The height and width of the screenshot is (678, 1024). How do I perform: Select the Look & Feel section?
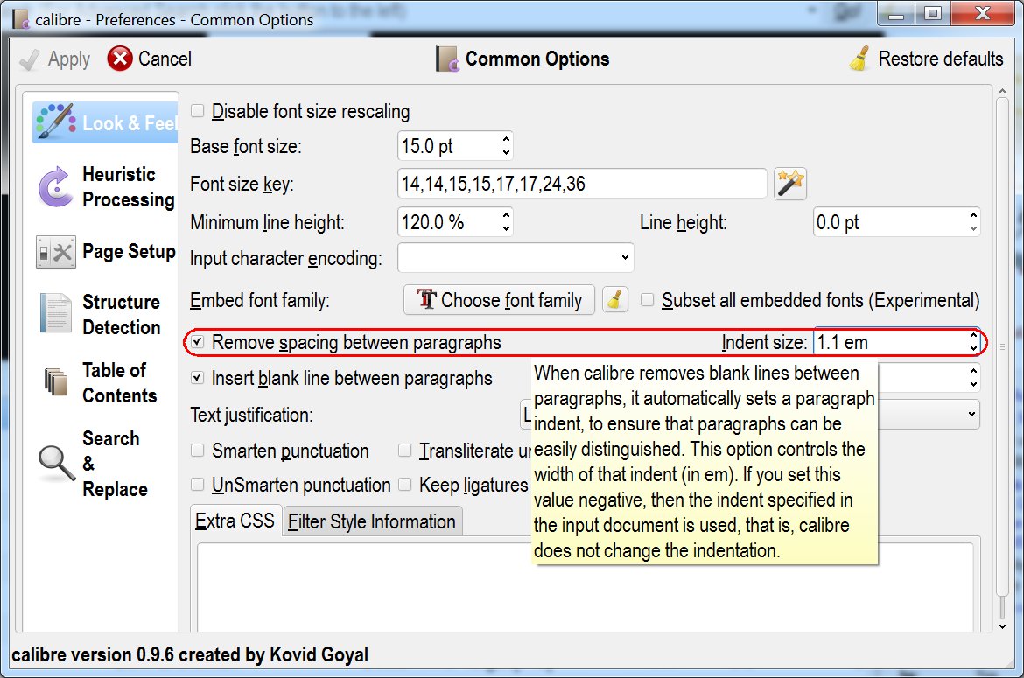(x=106, y=122)
